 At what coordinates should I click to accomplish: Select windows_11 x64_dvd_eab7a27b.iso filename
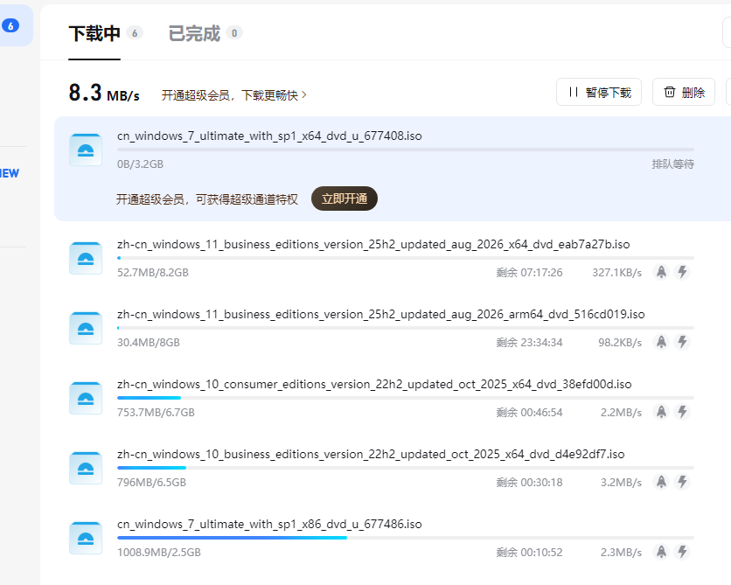point(373,245)
